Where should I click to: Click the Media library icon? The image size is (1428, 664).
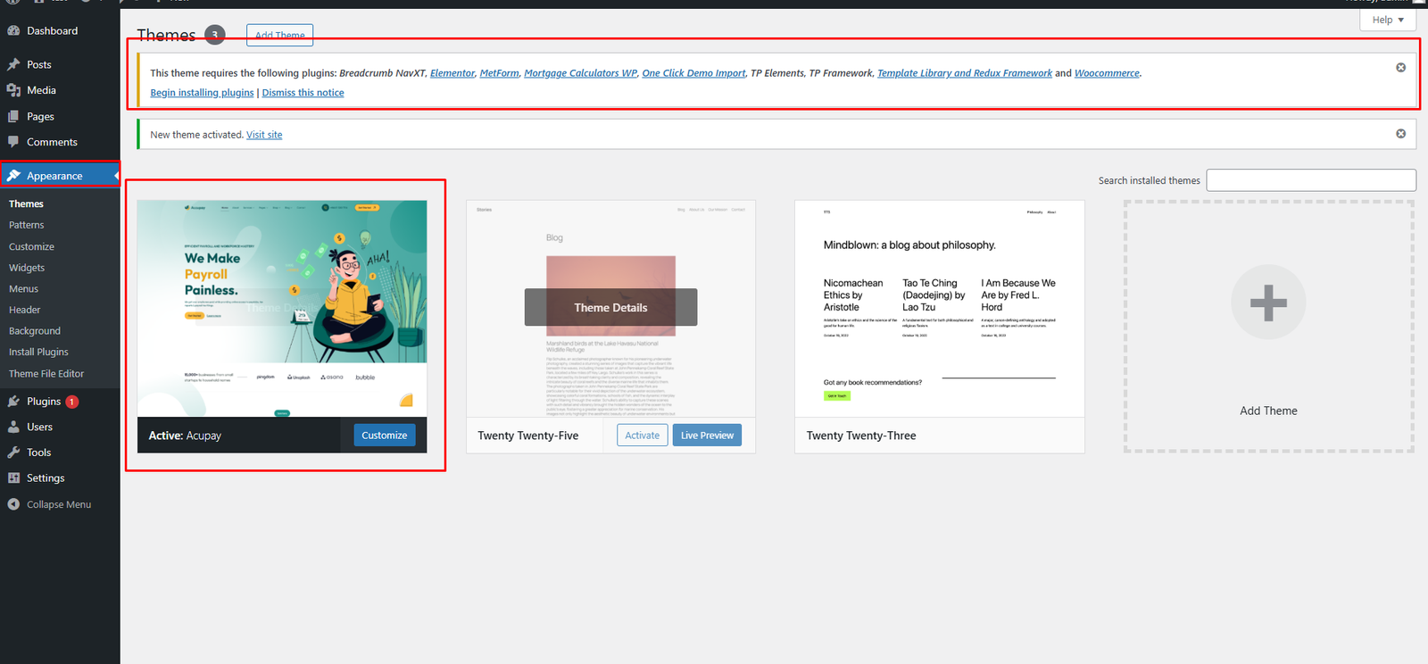point(13,90)
